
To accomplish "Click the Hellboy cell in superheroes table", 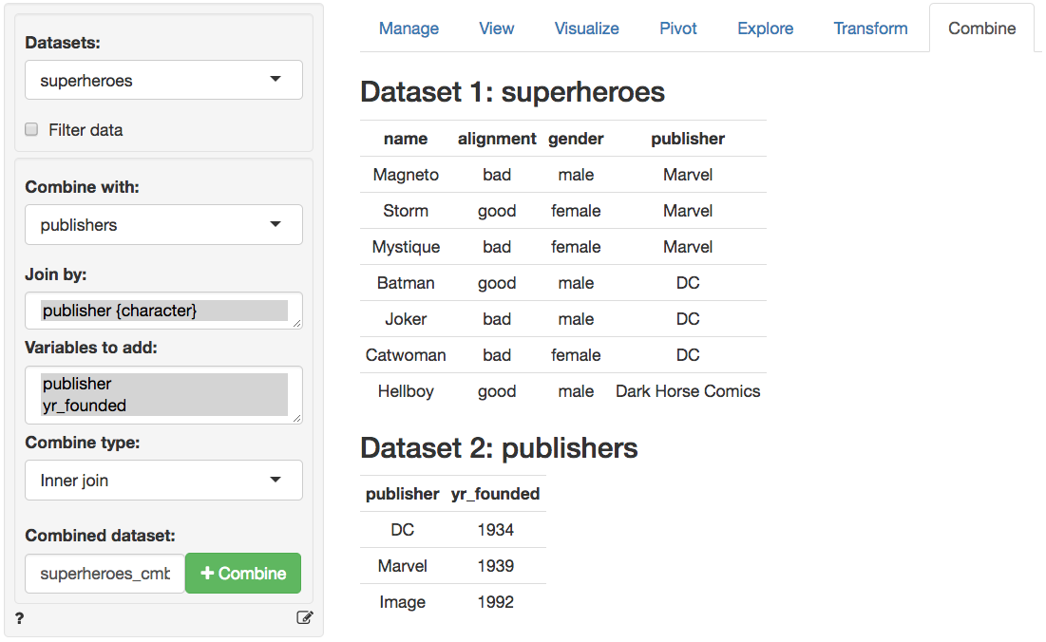I will pyautogui.click(x=406, y=391).
